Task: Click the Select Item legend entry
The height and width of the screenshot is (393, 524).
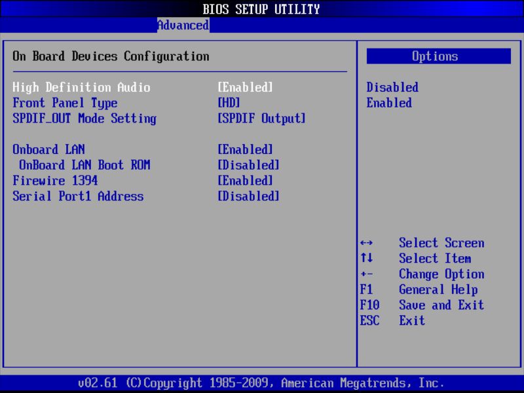Action: 433,259
